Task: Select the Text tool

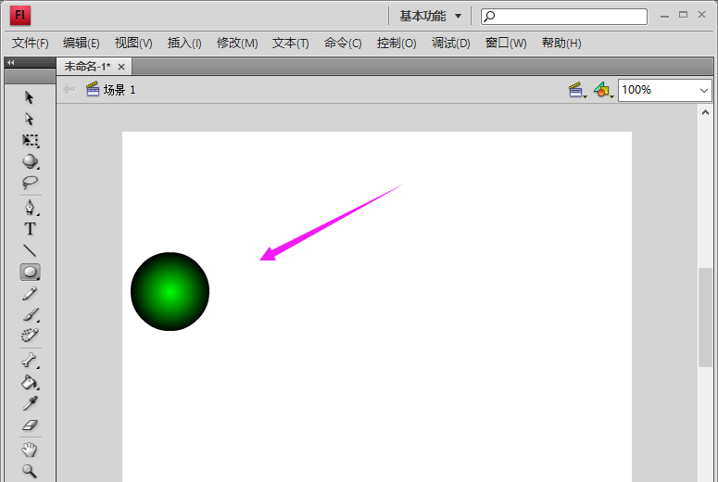Action: pos(30,229)
